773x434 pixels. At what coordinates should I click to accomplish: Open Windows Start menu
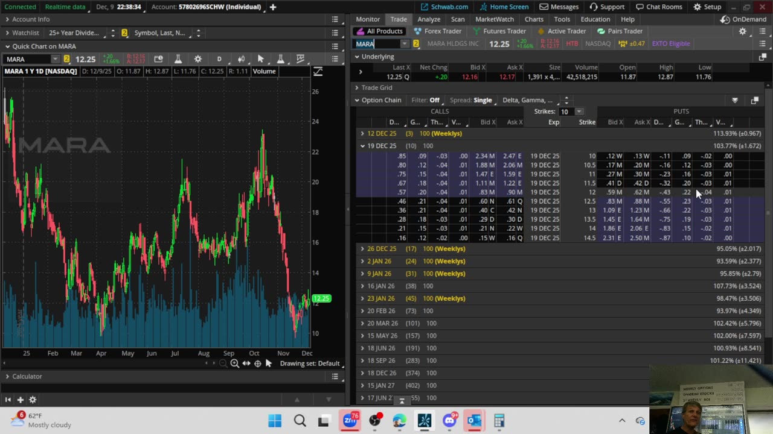[275, 420]
